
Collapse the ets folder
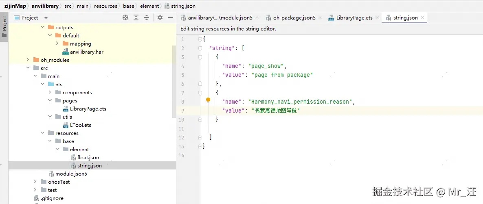(42, 85)
